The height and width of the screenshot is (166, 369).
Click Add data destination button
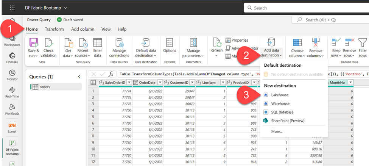coord(271,48)
